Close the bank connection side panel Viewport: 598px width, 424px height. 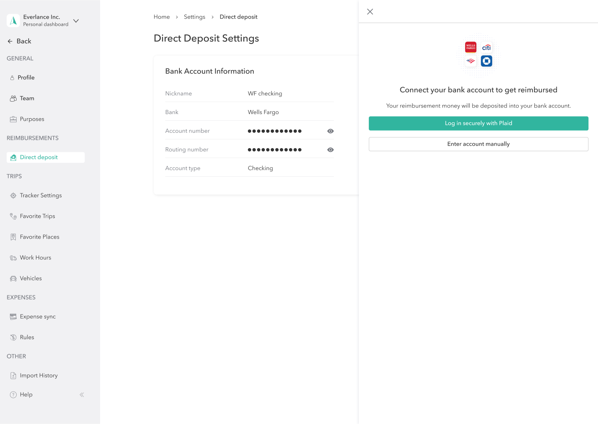pyautogui.click(x=370, y=12)
